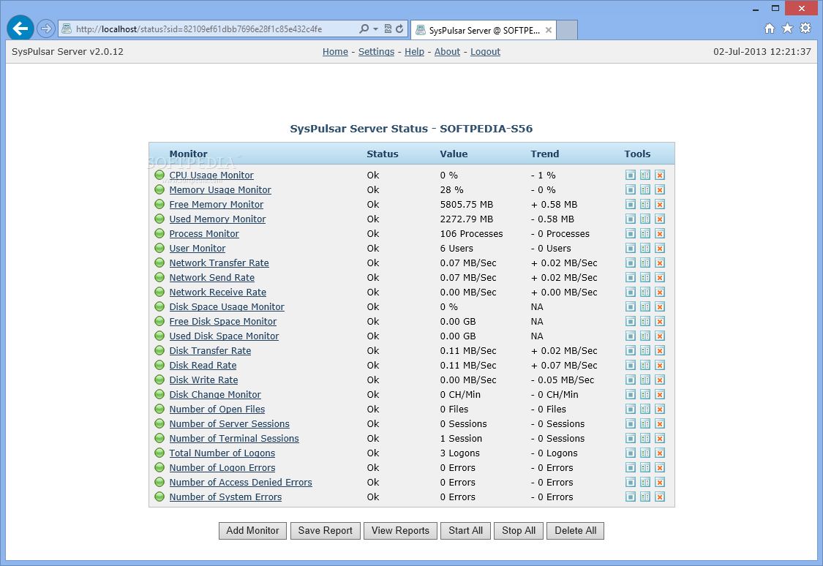Screen dimensions: 823x566
Task: Click the Add Monitor button
Action: click(x=253, y=530)
